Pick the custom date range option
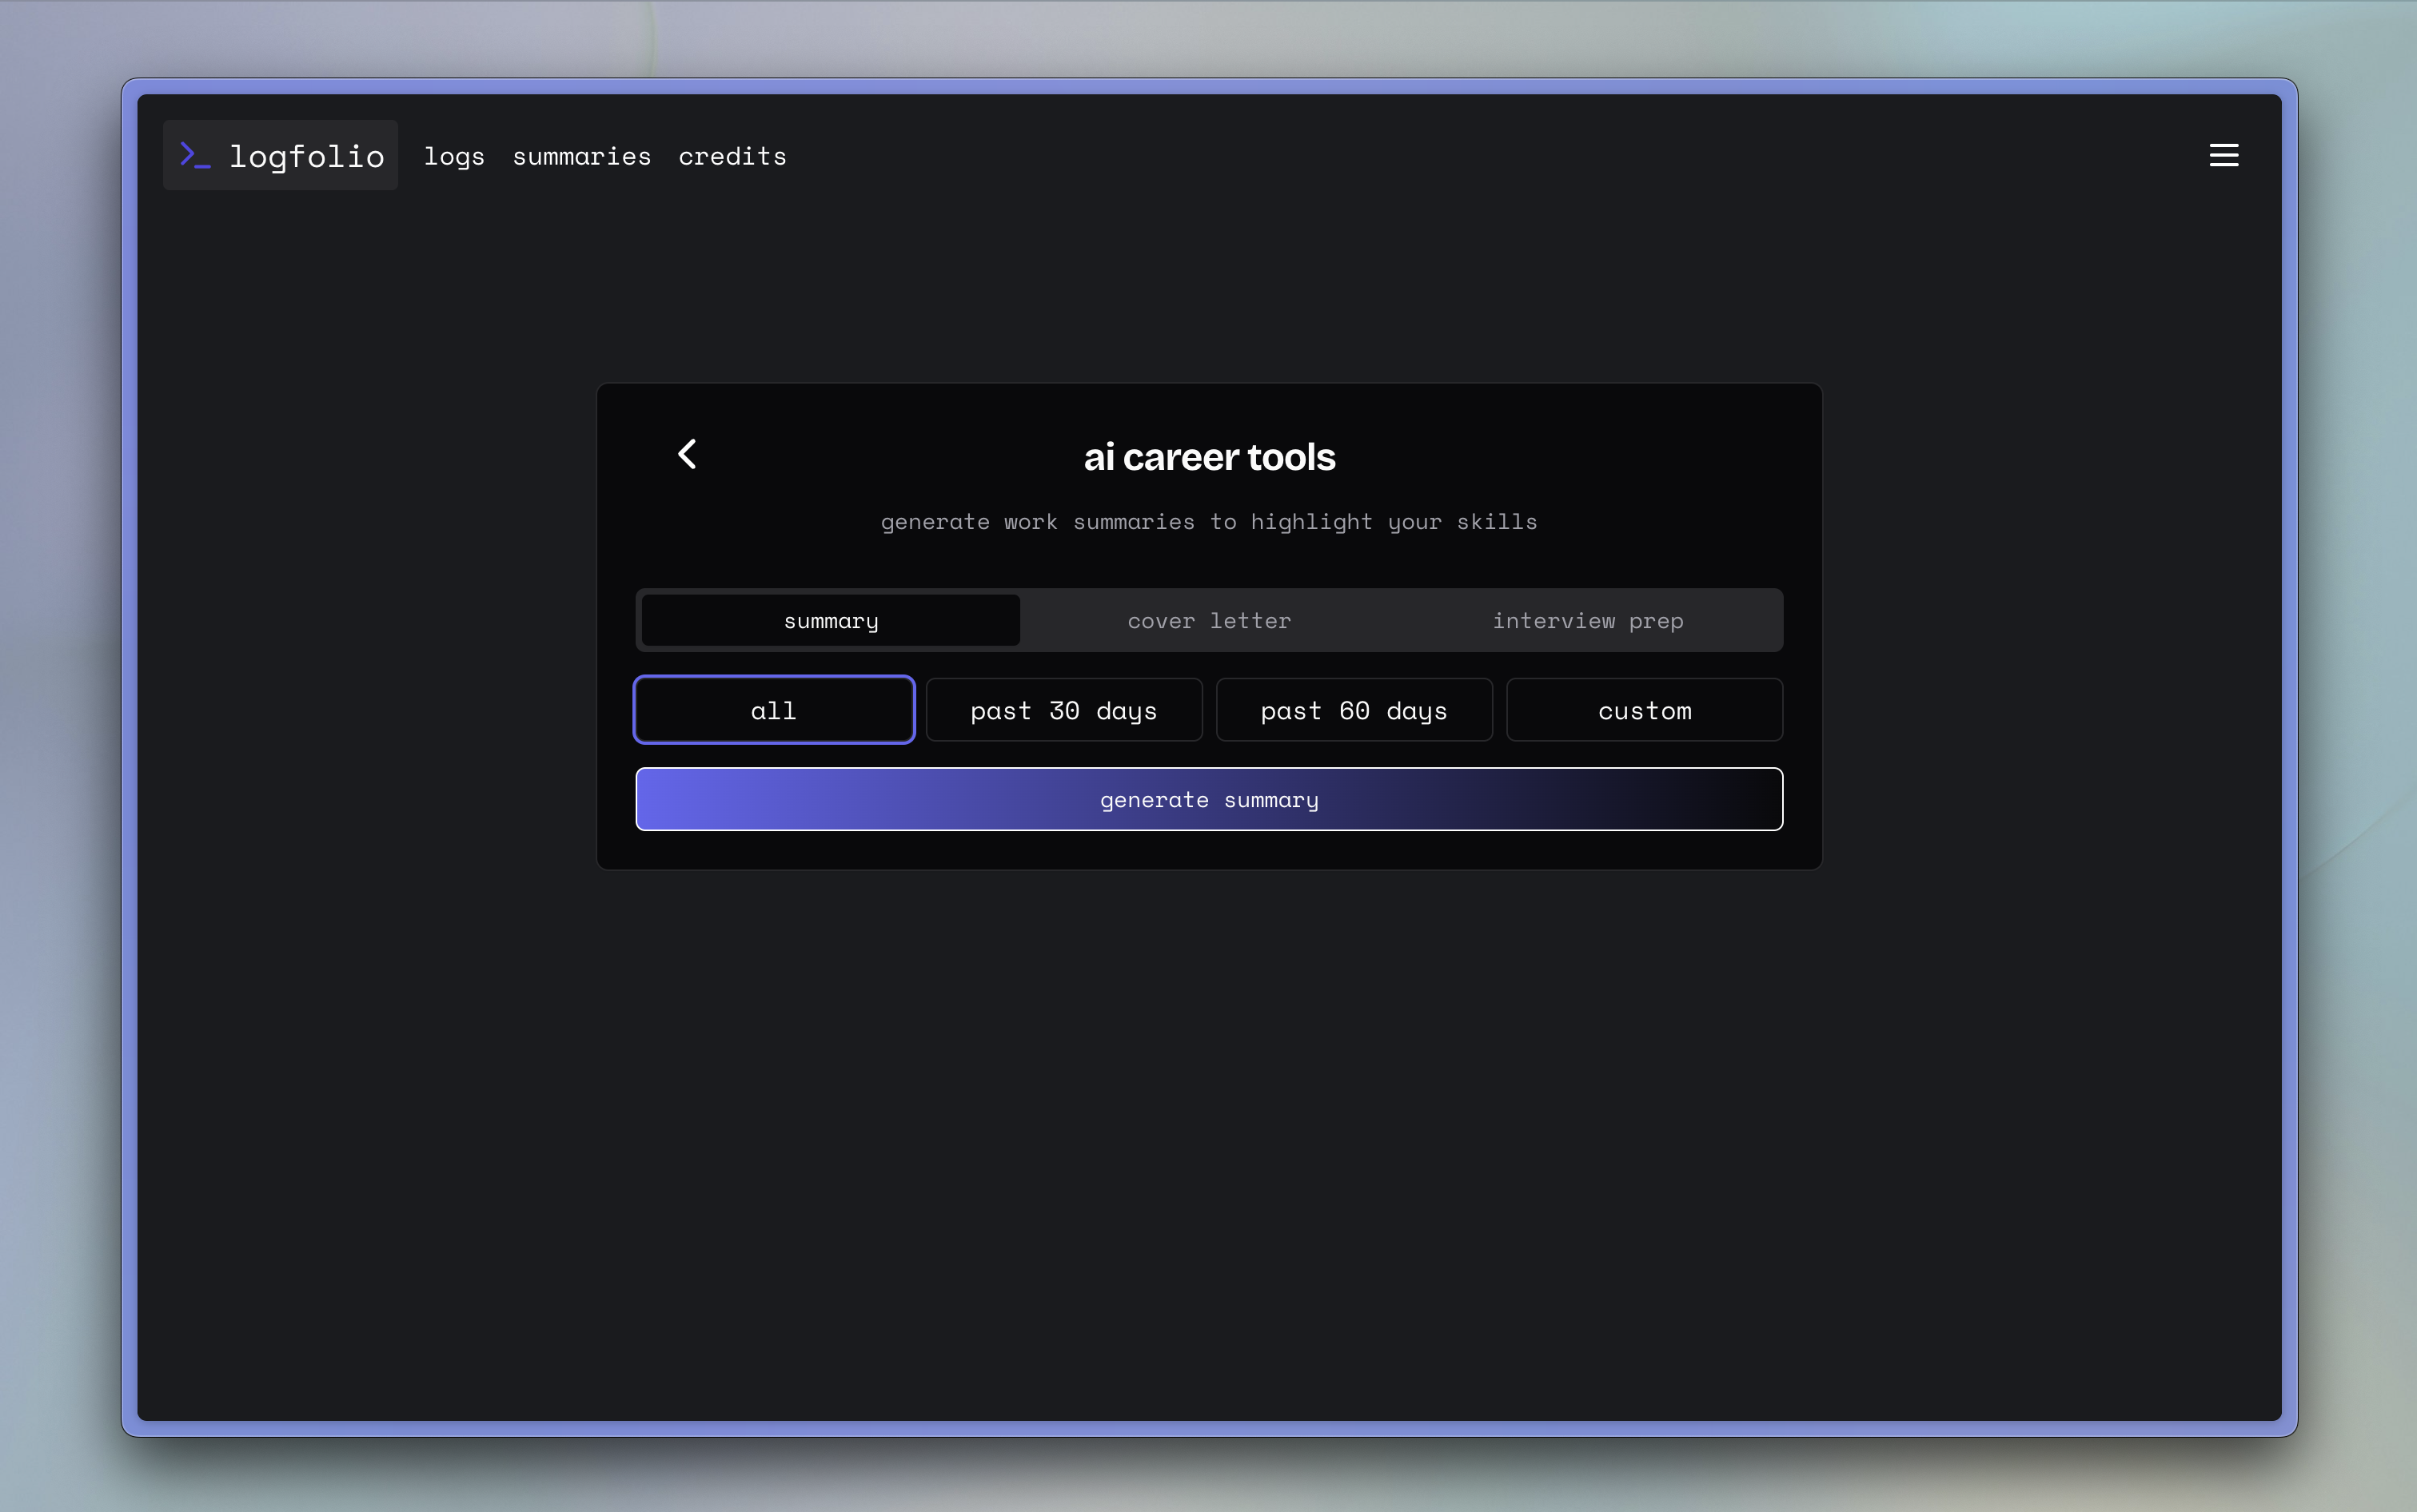 (1644, 710)
